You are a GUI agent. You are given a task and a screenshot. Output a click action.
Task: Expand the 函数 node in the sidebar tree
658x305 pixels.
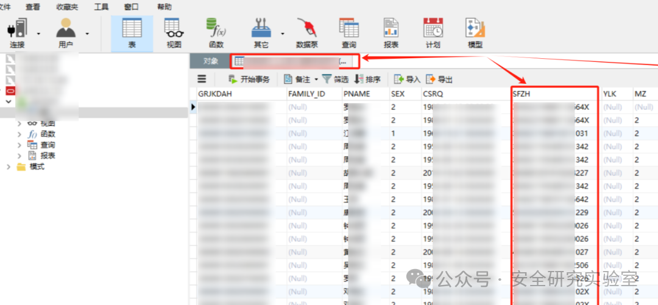pos(19,134)
